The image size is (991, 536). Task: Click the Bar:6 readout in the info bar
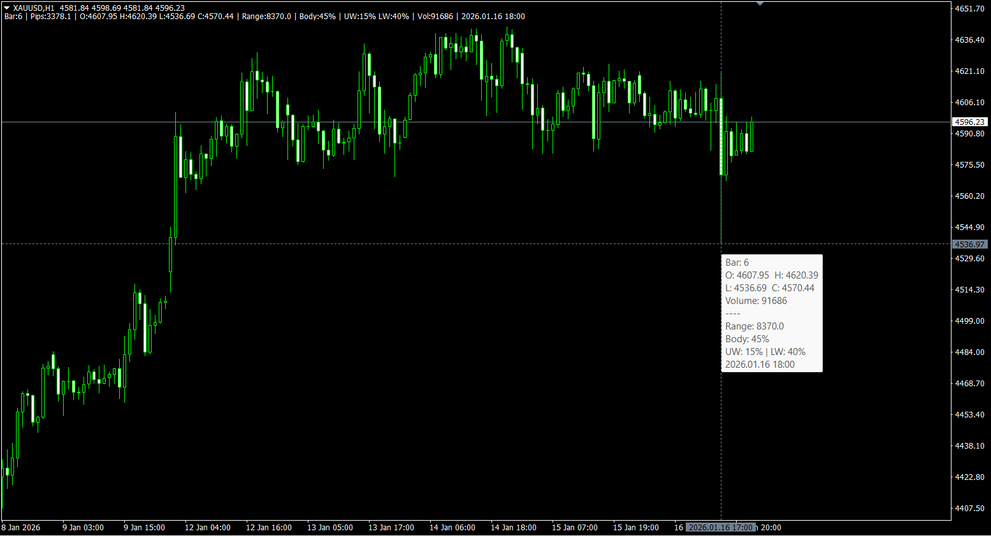point(12,17)
